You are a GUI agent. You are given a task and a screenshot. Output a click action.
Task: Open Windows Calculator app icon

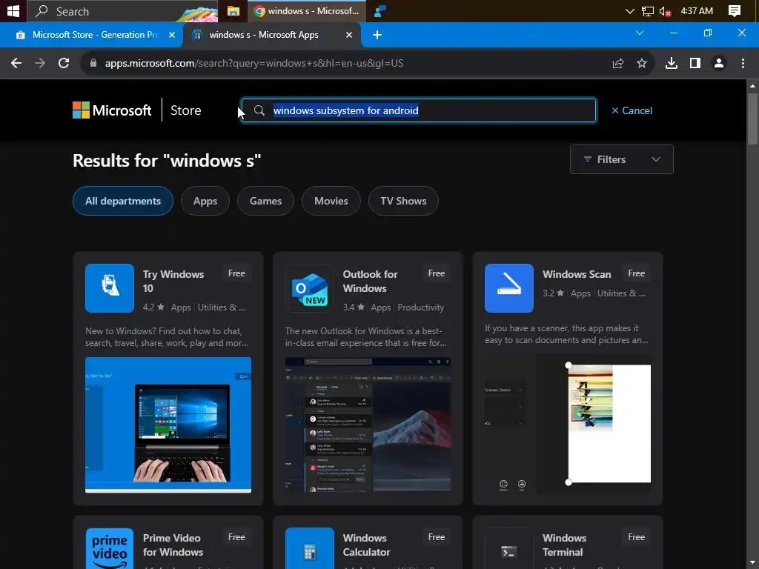[309, 549]
